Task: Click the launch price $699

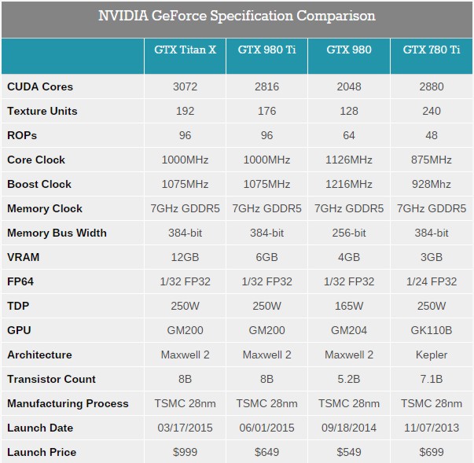Action: [x=432, y=452]
